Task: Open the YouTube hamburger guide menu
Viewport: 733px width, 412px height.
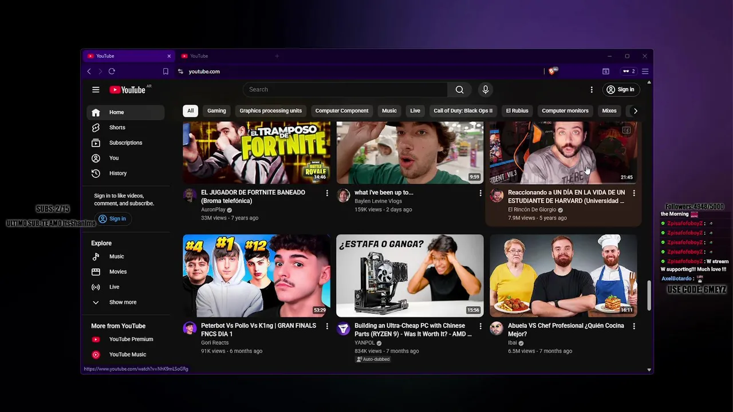Action: [x=96, y=90]
